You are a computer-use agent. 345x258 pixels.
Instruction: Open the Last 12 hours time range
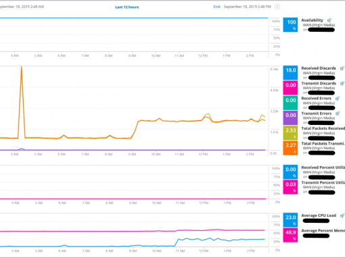[127, 7]
